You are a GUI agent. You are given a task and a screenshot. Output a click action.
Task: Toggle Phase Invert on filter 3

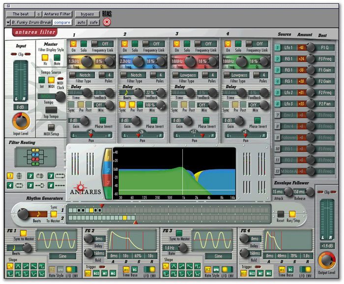pos(206,120)
